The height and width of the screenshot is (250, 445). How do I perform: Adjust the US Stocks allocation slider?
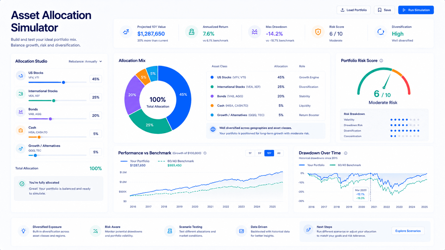(63, 82)
